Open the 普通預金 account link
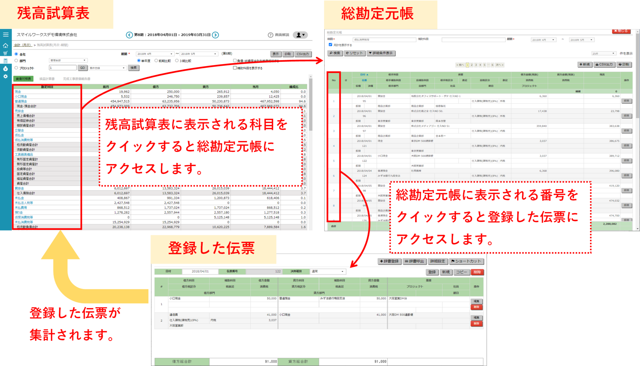The width and height of the screenshot is (640, 366). pyautogui.click(x=21, y=101)
